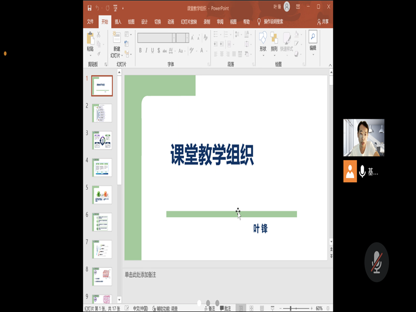The height and width of the screenshot is (312, 416).
Task: Toggle the Notes pane in status bar
Action: click(209, 308)
